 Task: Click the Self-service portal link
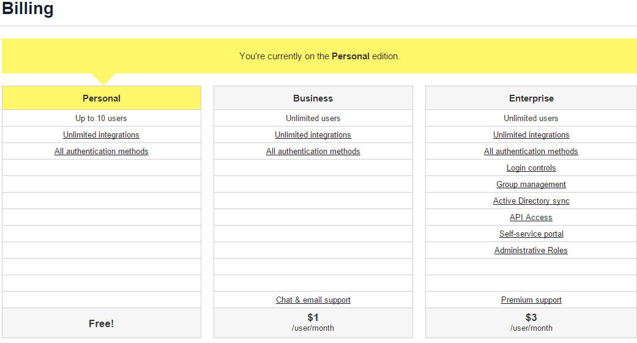pyautogui.click(x=531, y=234)
